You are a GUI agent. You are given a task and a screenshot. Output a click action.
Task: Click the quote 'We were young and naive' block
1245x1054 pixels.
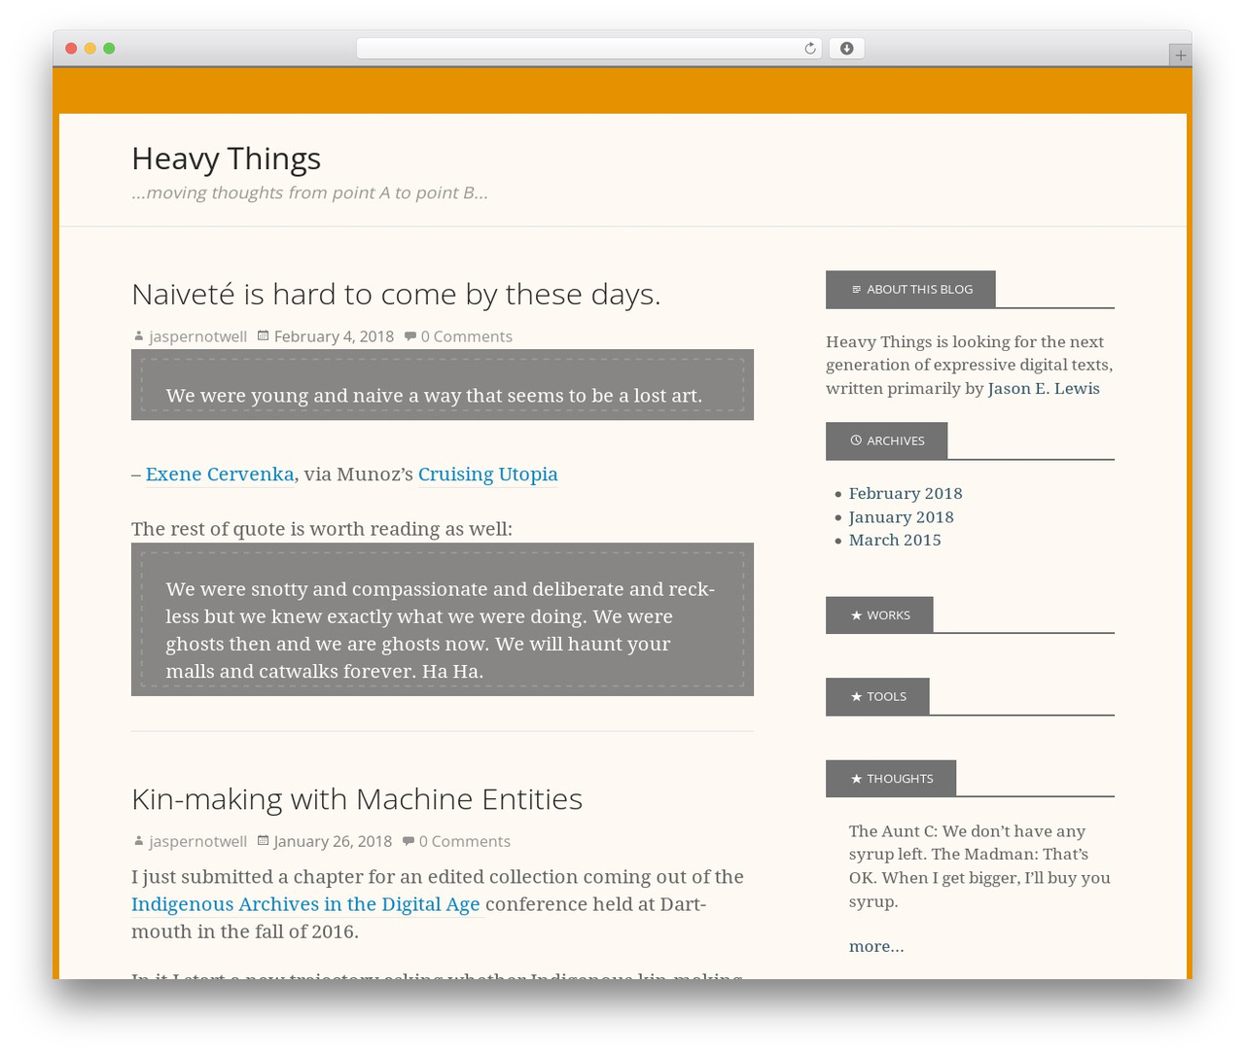point(443,385)
